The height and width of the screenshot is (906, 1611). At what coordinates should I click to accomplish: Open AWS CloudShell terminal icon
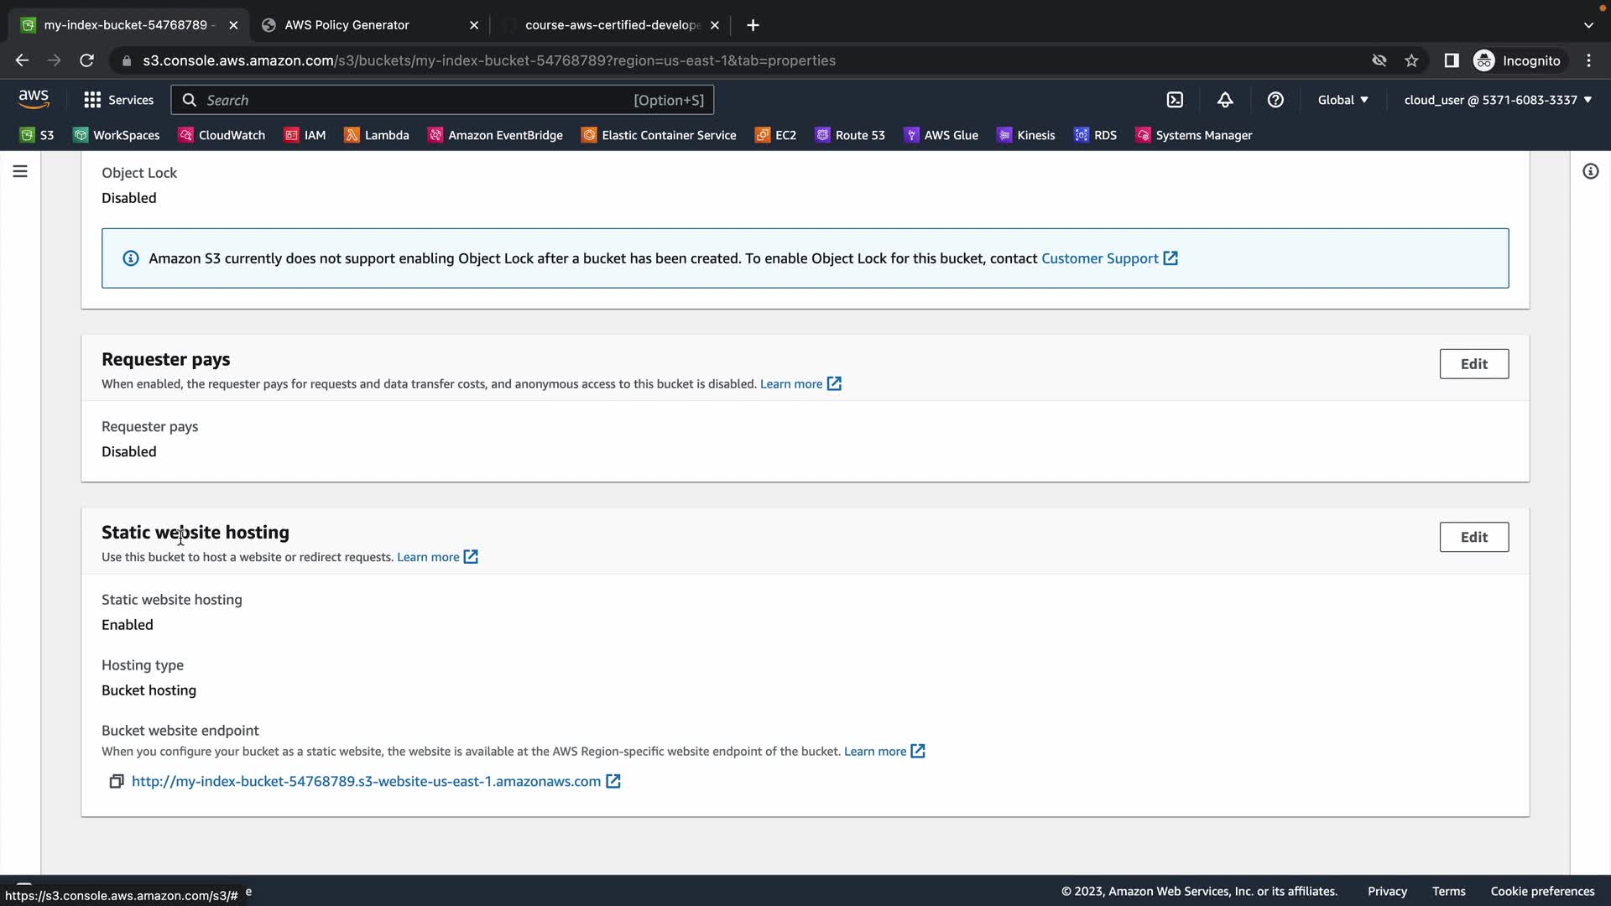[x=1175, y=100]
